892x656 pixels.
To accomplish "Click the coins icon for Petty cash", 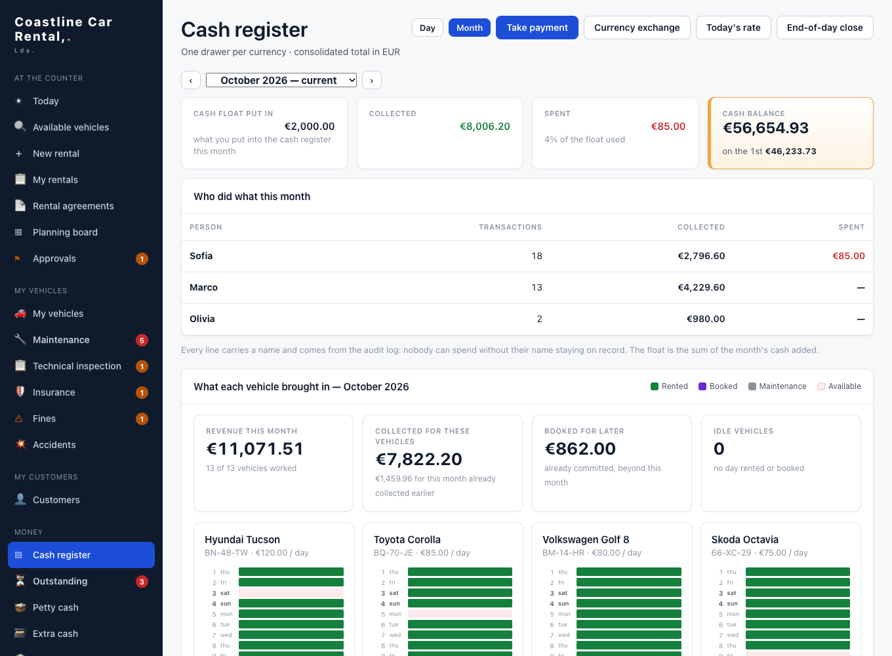I will point(20,607).
